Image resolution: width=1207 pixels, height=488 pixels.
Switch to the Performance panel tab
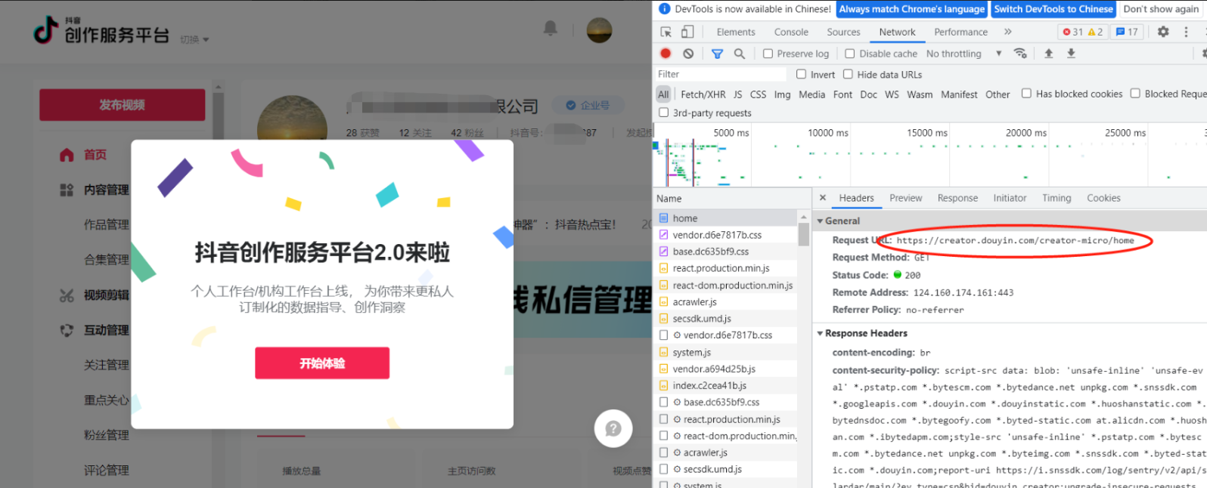click(x=960, y=32)
